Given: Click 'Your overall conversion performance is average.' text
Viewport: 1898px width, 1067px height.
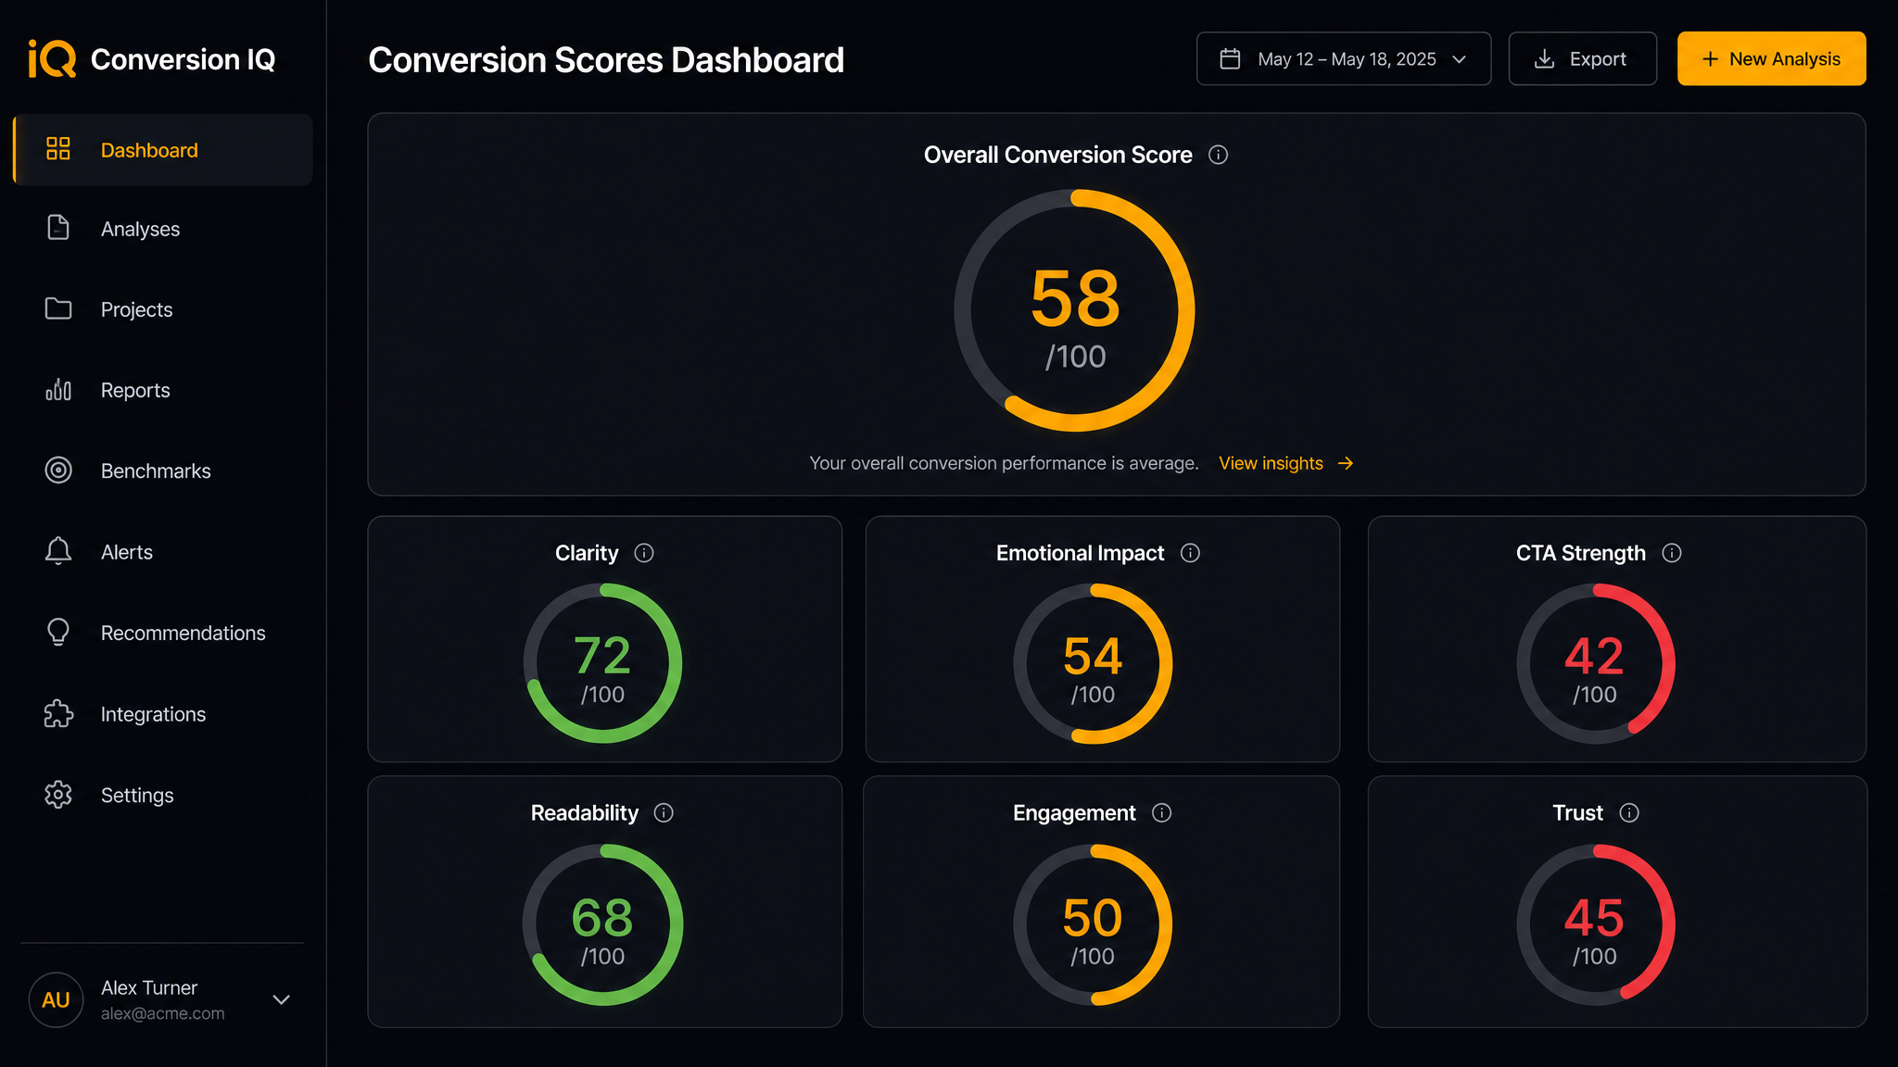Looking at the screenshot, I should [1004, 463].
